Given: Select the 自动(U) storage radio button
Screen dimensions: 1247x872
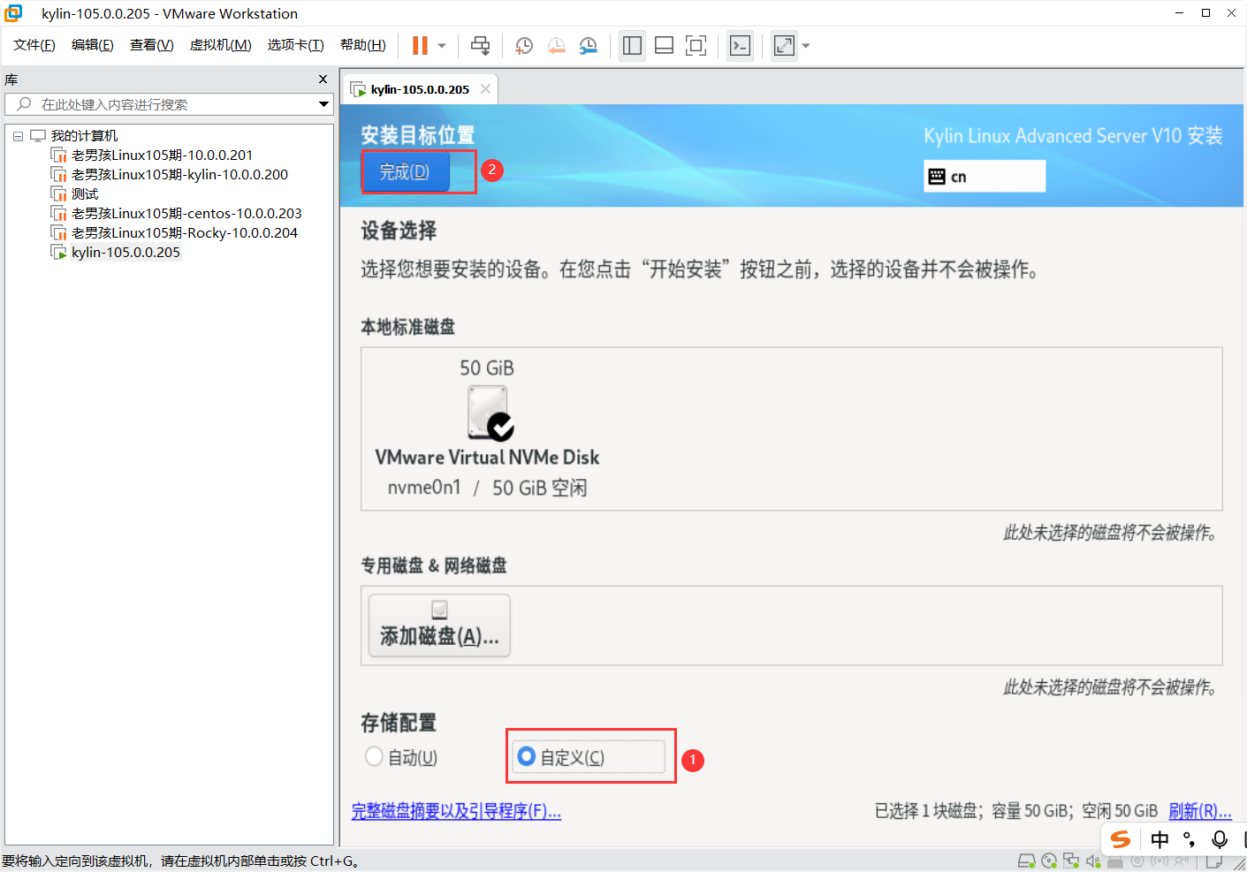Looking at the screenshot, I should (x=401, y=757).
